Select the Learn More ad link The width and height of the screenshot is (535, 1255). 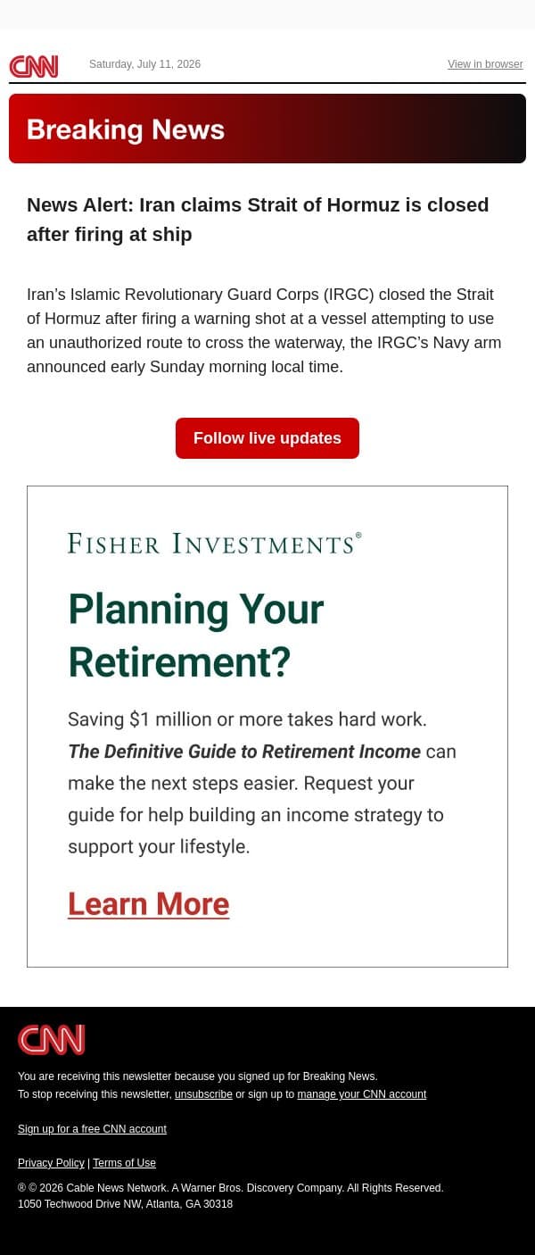[x=149, y=904]
